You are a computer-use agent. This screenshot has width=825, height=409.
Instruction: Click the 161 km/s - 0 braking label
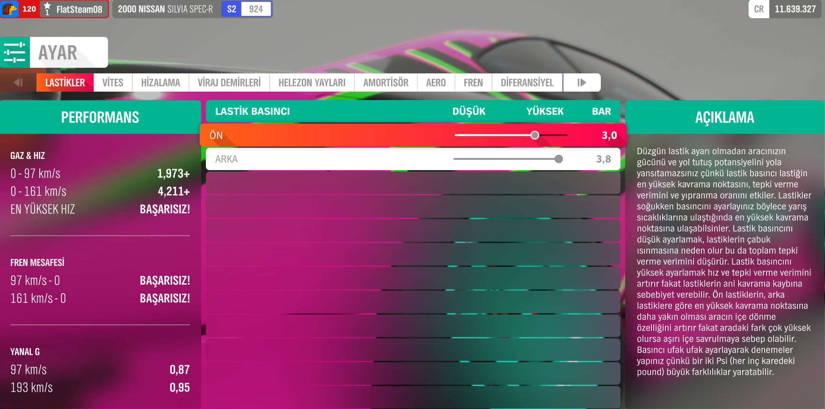[x=38, y=299]
